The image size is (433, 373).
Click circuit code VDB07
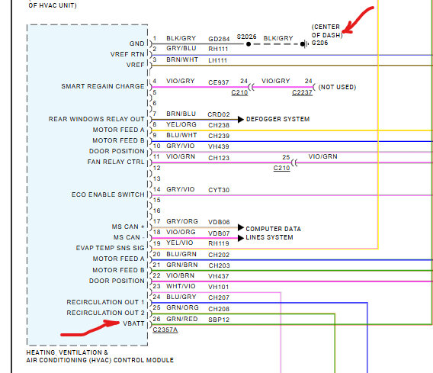pos(219,233)
